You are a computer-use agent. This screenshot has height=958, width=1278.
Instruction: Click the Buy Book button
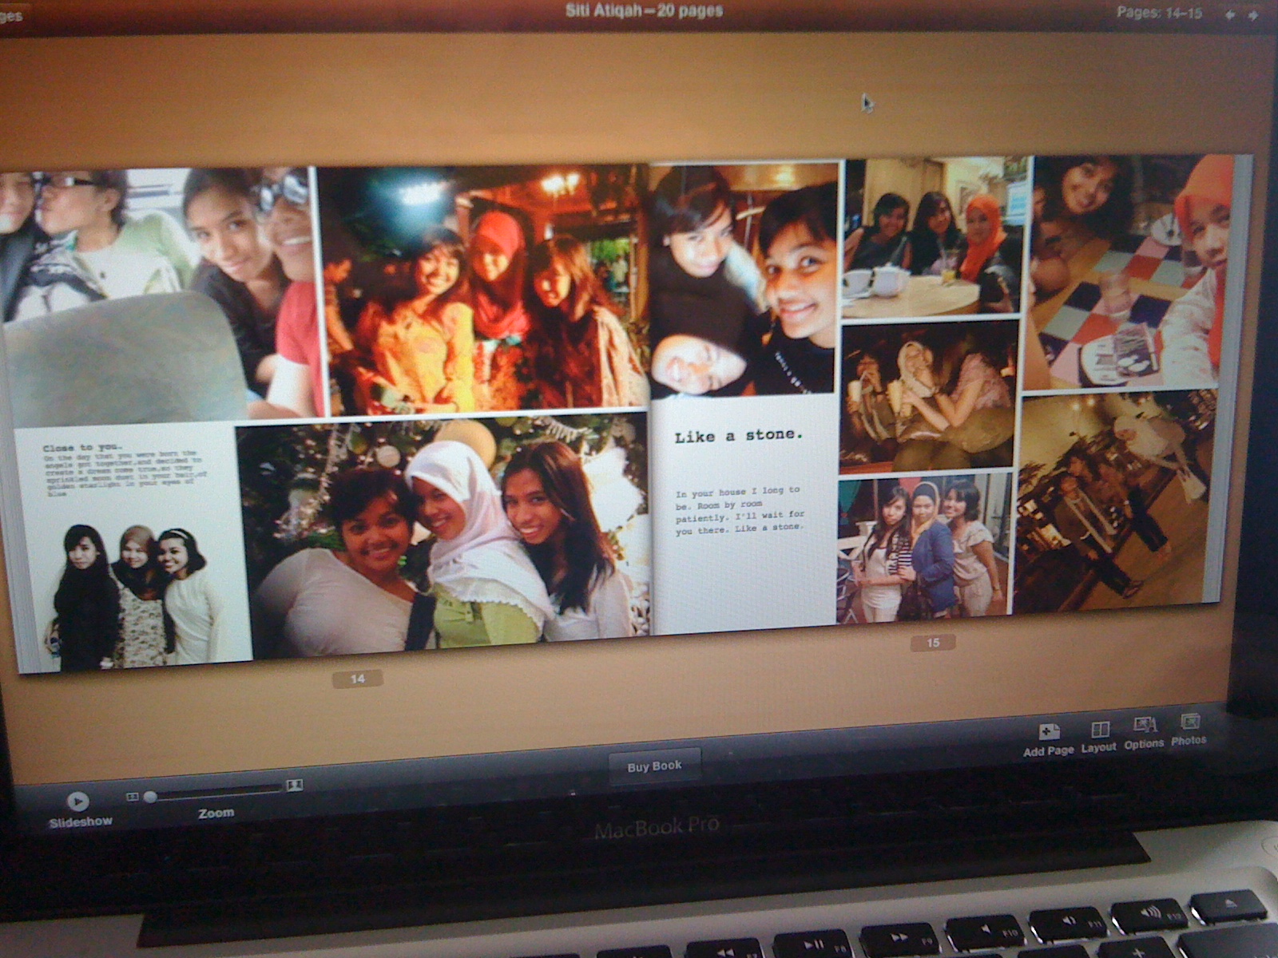[654, 766]
